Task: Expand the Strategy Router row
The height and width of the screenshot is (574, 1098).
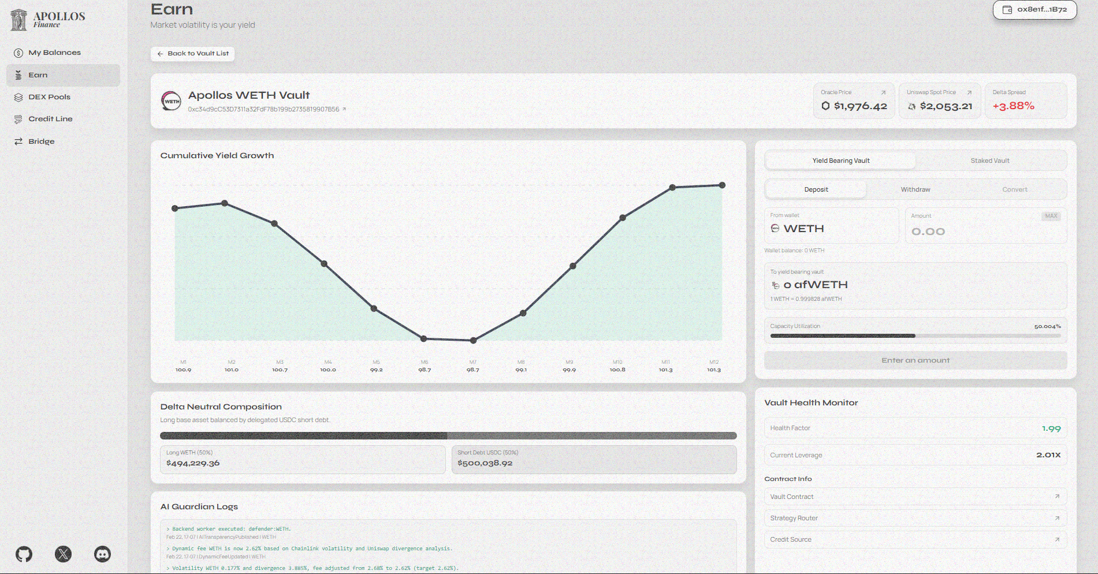Action: 915,518
